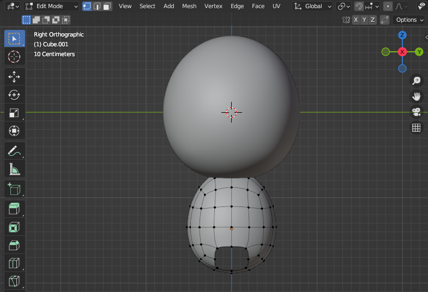Select the Extrude Region tool
This screenshot has height=292, width=428.
coord(14,208)
